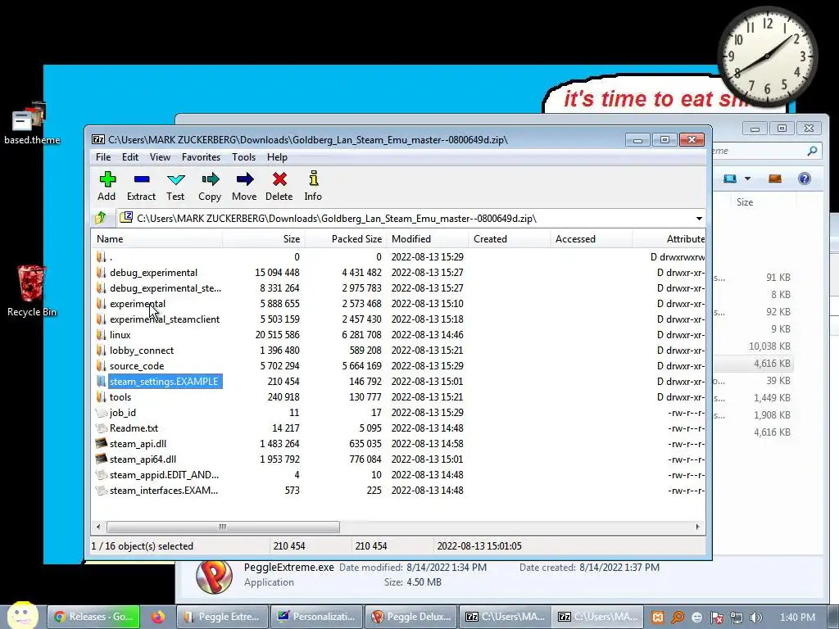Select the experimental folder name

tap(138, 304)
